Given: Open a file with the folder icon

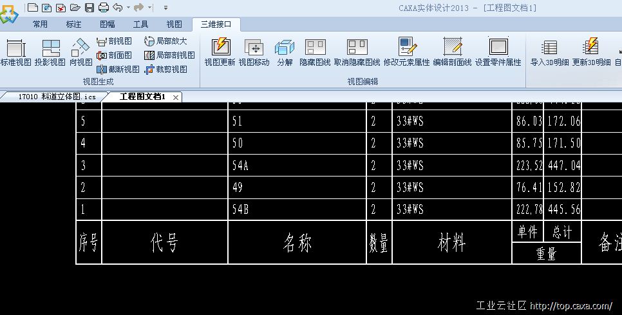Looking at the screenshot, I should click(75, 7).
